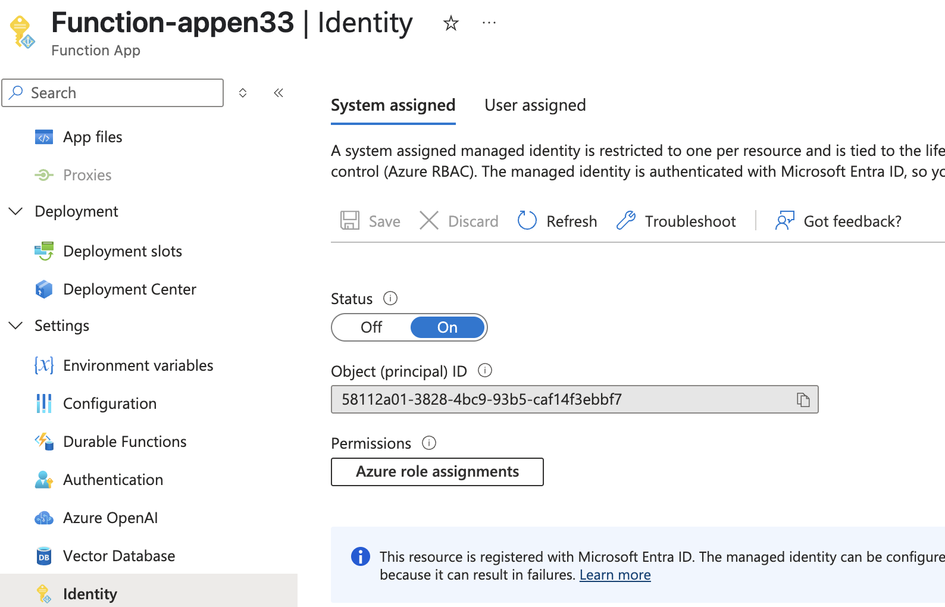Viewport: 945px width, 607px height.
Task: Click the Got feedback? label
Action: pyautogui.click(x=852, y=221)
